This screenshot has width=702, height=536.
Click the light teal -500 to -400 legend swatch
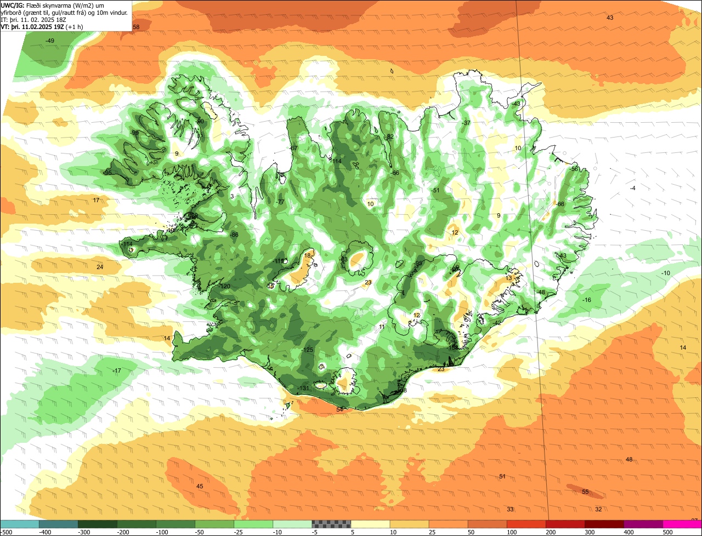click(20, 523)
